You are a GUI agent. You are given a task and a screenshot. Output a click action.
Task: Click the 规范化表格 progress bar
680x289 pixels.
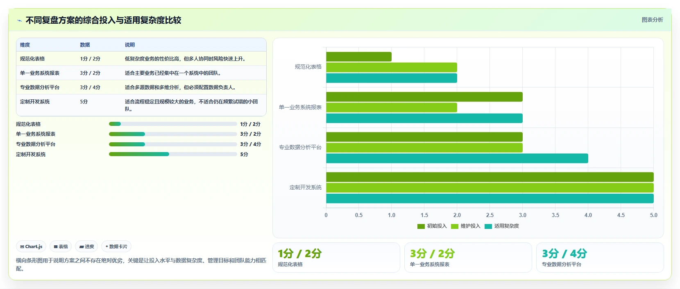point(173,124)
